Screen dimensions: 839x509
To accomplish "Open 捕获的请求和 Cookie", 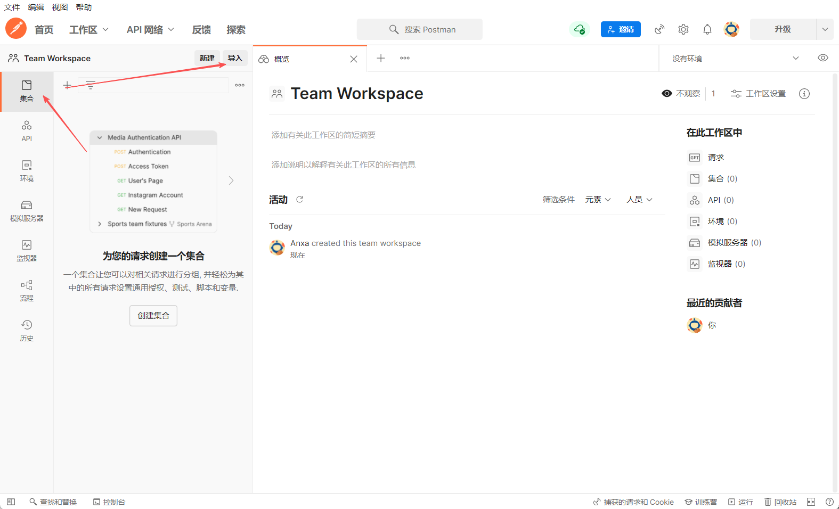I will point(633,502).
